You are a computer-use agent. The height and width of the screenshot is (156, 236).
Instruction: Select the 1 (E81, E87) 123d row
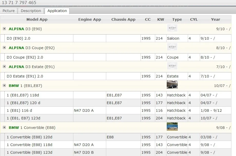click(x=116, y=118)
